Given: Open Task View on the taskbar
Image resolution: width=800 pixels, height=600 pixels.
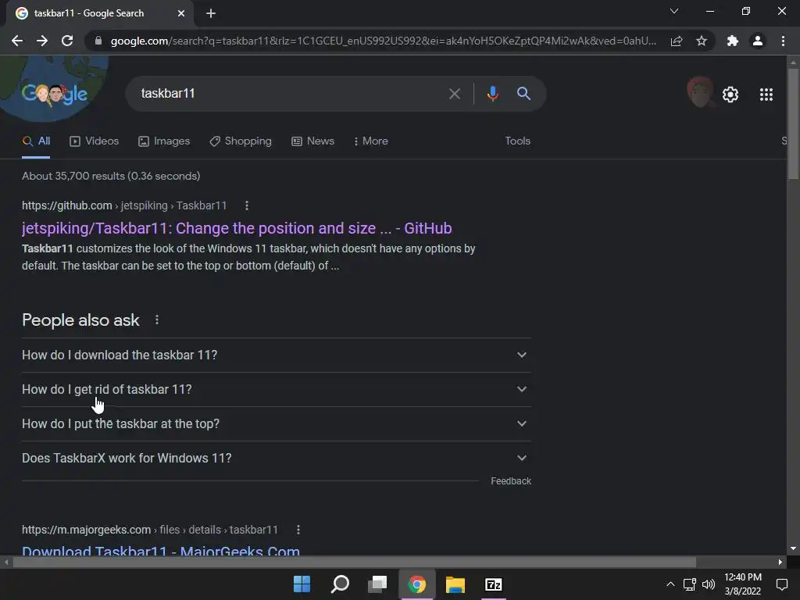Looking at the screenshot, I should tap(377, 584).
